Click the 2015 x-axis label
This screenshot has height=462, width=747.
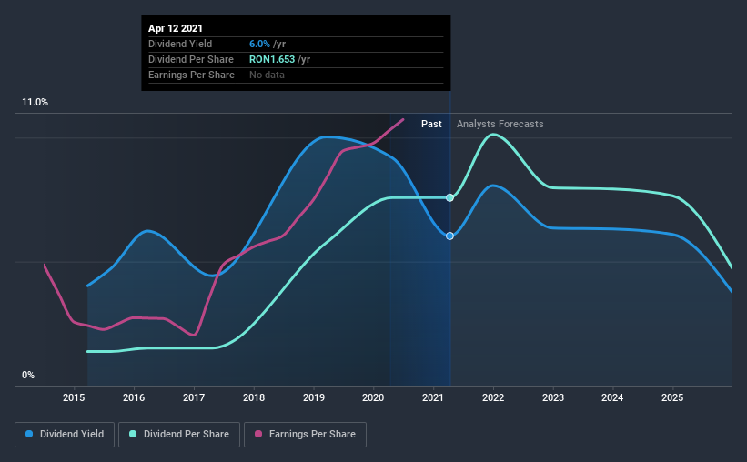(x=74, y=397)
